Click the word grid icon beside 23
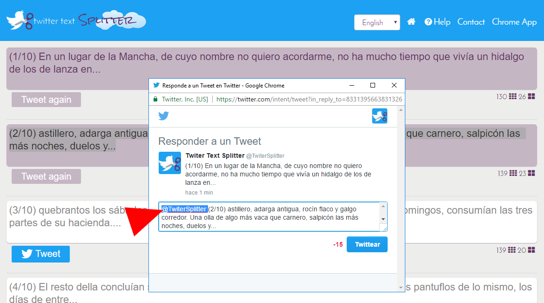Screen dimensions: 544x303 point(531,173)
